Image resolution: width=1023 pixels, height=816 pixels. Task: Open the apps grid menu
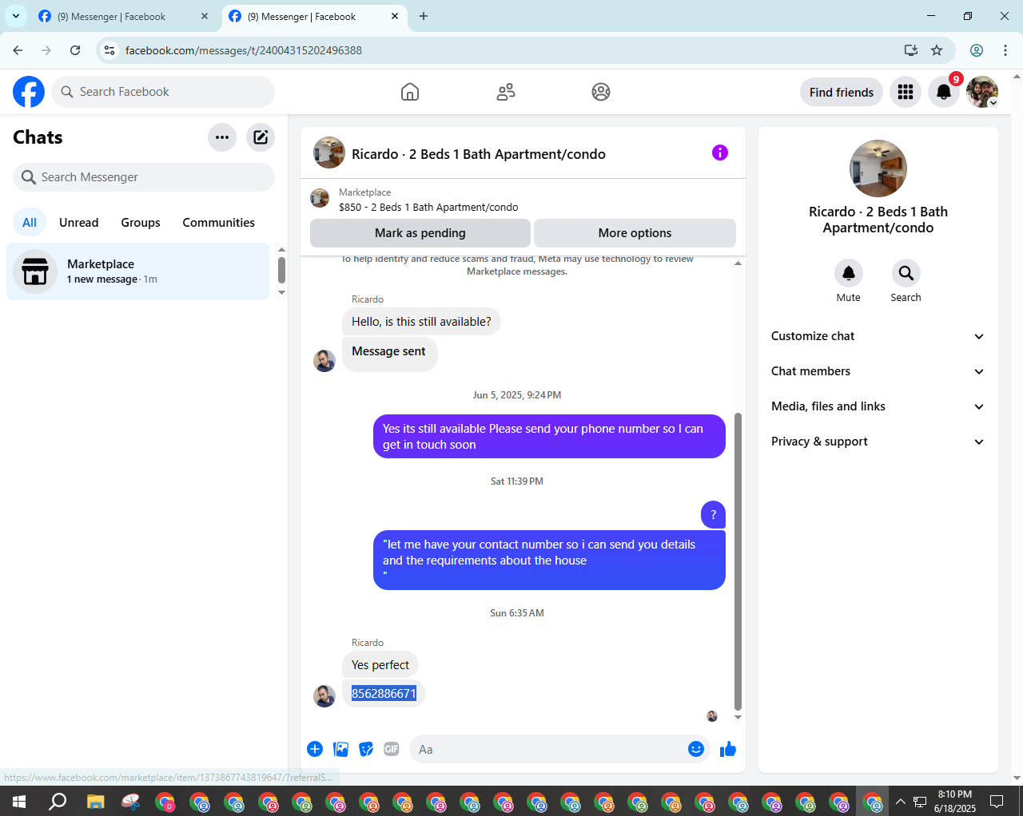click(906, 92)
